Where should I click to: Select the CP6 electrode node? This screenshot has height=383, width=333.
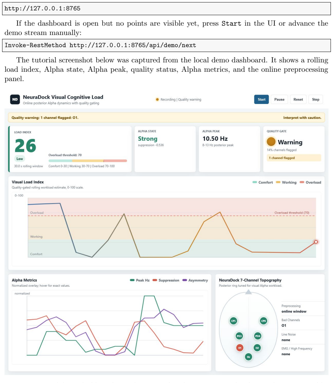click(263, 321)
